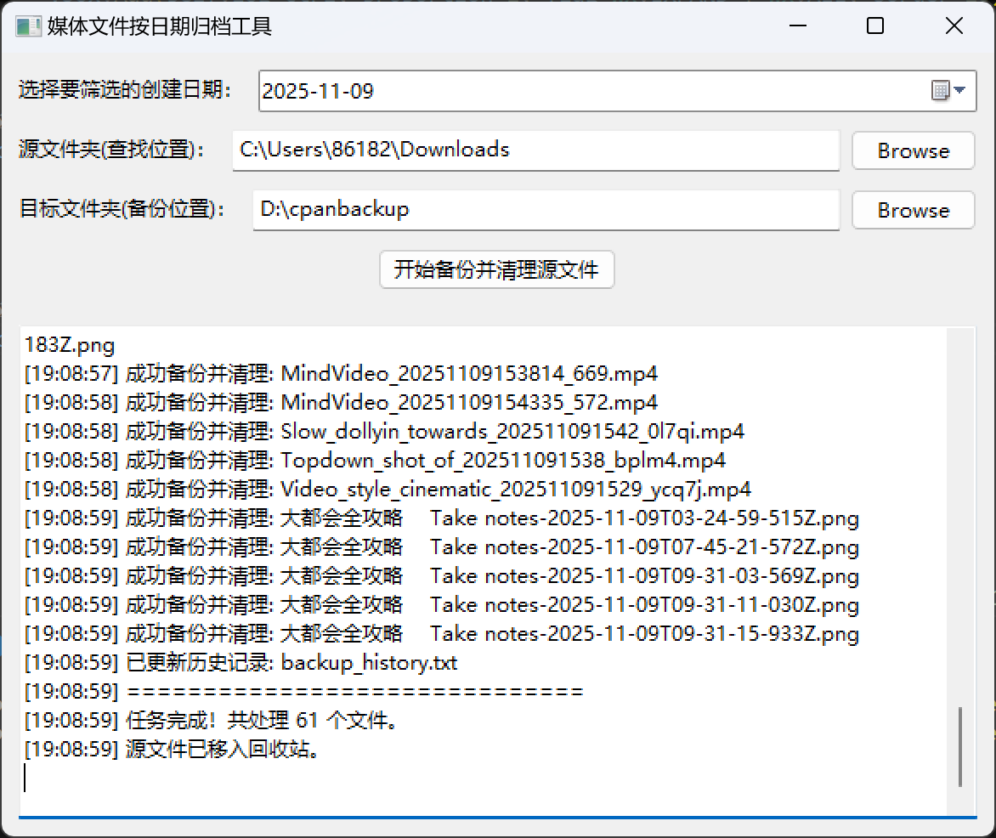Browse for the backup destination folder
The height and width of the screenshot is (838, 996).
point(913,210)
